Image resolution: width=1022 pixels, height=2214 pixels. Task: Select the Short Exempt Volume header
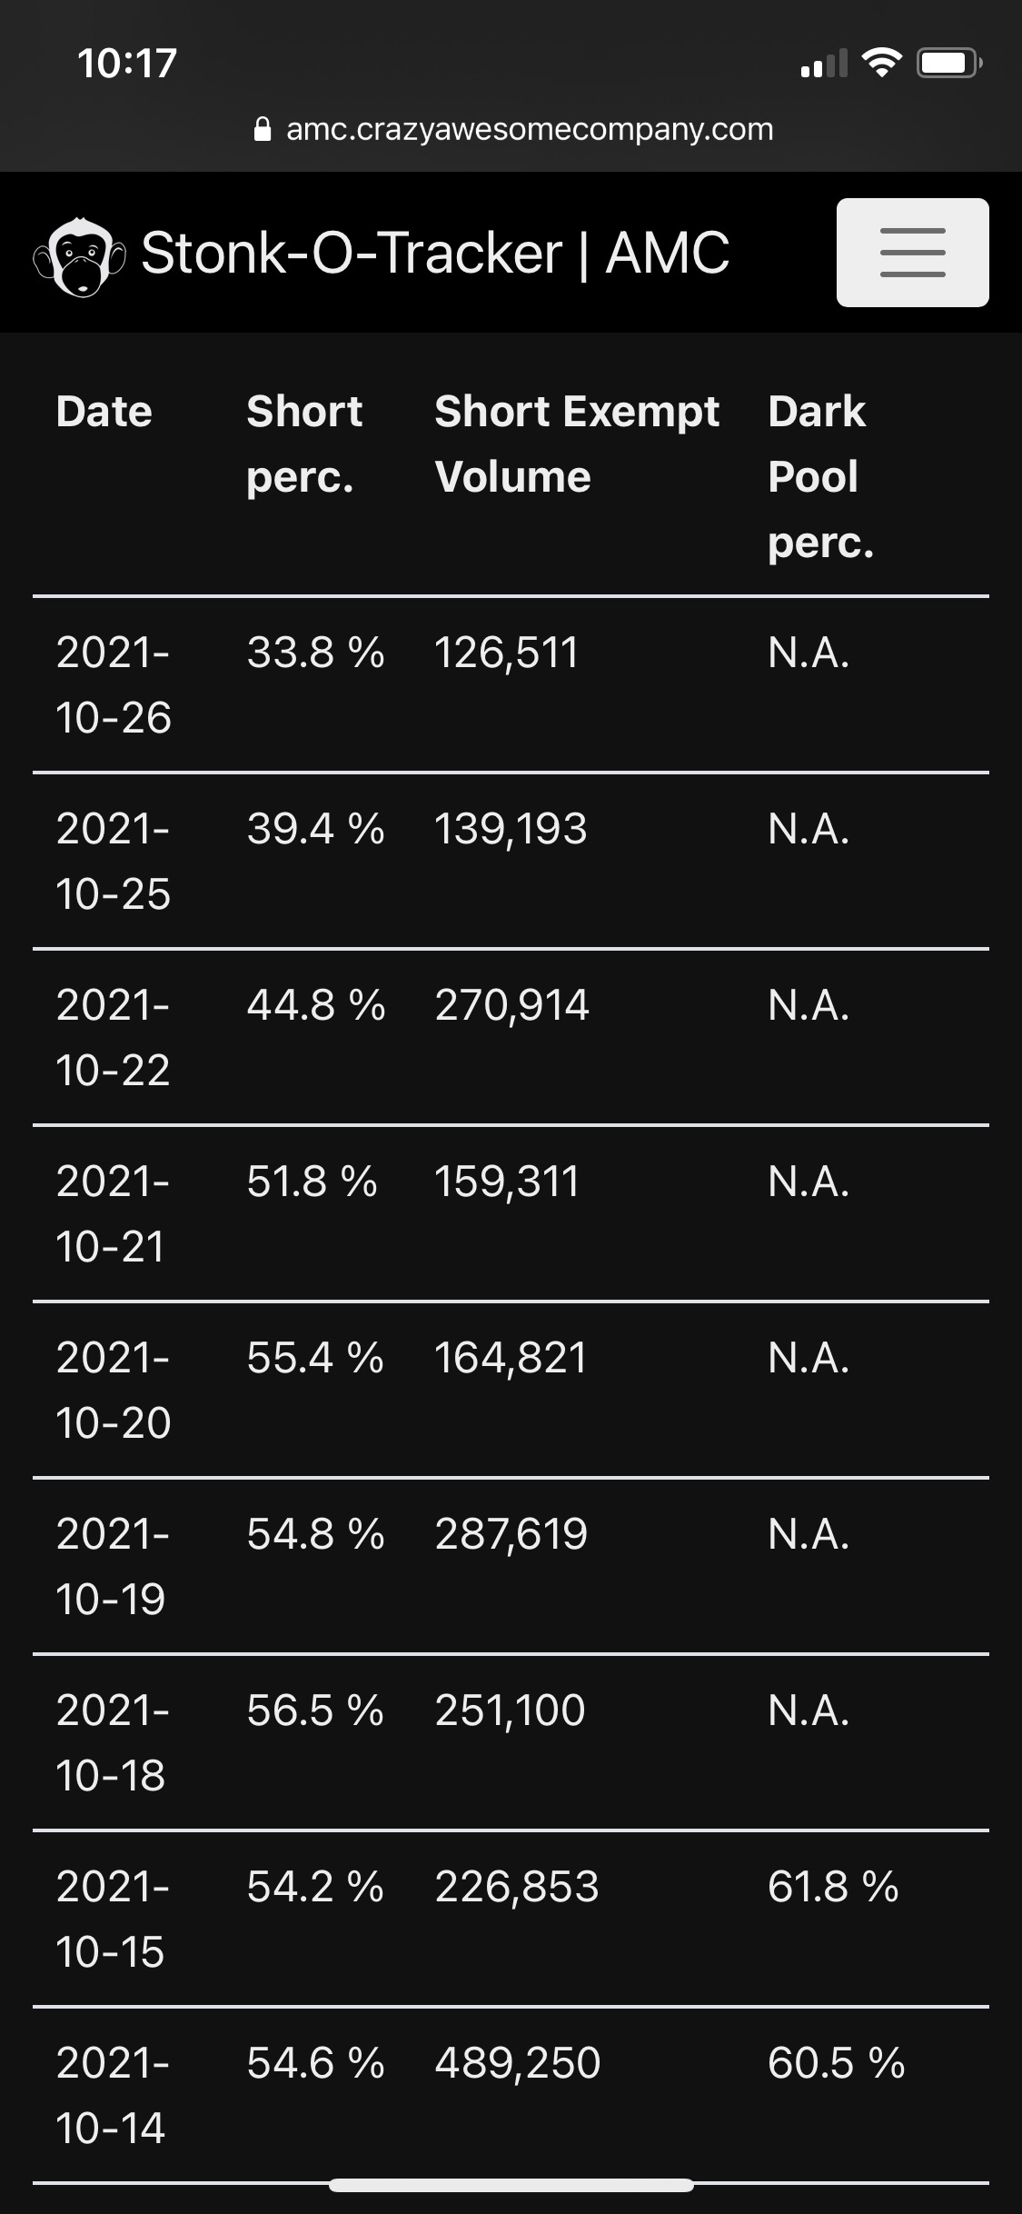(x=577, y=444)
